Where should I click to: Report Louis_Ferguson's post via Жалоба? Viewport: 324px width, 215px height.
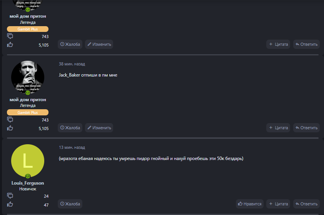click(x=70, y=204)
